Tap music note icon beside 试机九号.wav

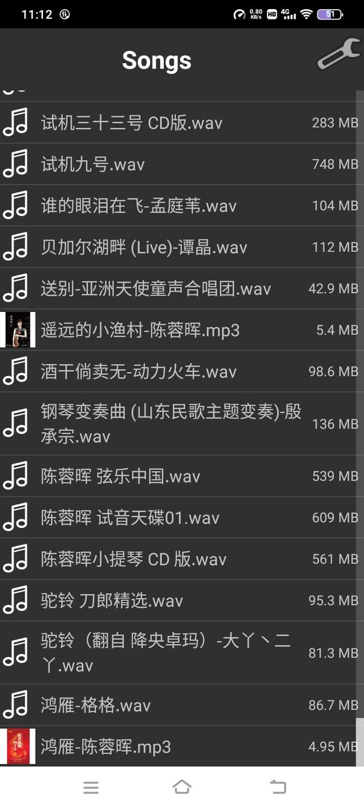click(16, 164)
